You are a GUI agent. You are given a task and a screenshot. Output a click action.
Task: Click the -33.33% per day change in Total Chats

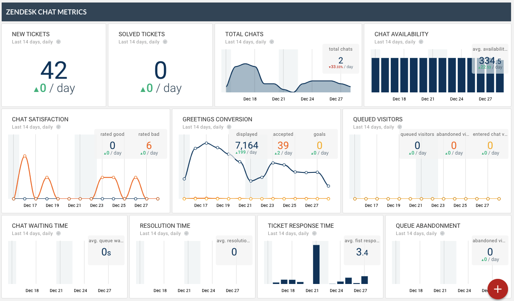pyautogui.click(x=341, y=67)
